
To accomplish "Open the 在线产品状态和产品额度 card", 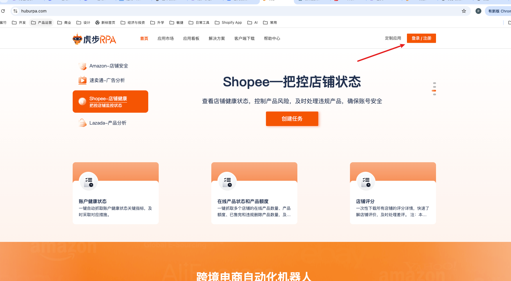I will point(254,193).
